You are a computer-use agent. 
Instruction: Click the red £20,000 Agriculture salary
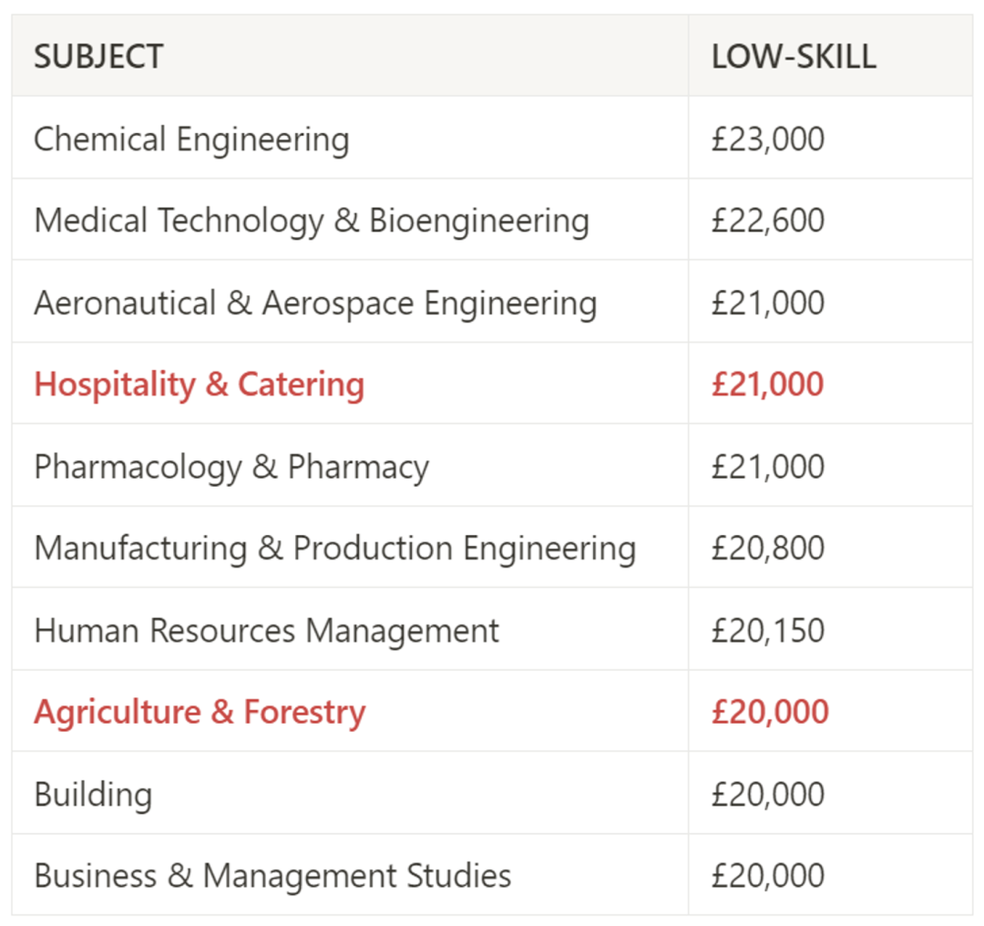(x=770, y=712)
